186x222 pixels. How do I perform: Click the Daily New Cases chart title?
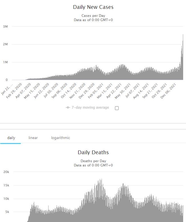pyautogui.click(x=93, y=7)
